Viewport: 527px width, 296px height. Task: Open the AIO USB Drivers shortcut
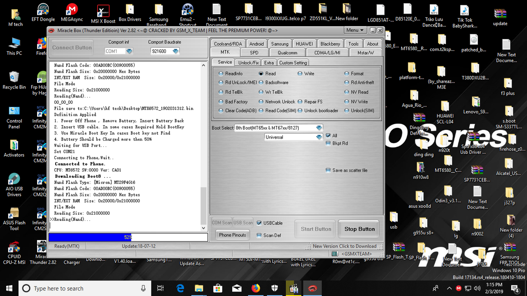pos(14,180)
